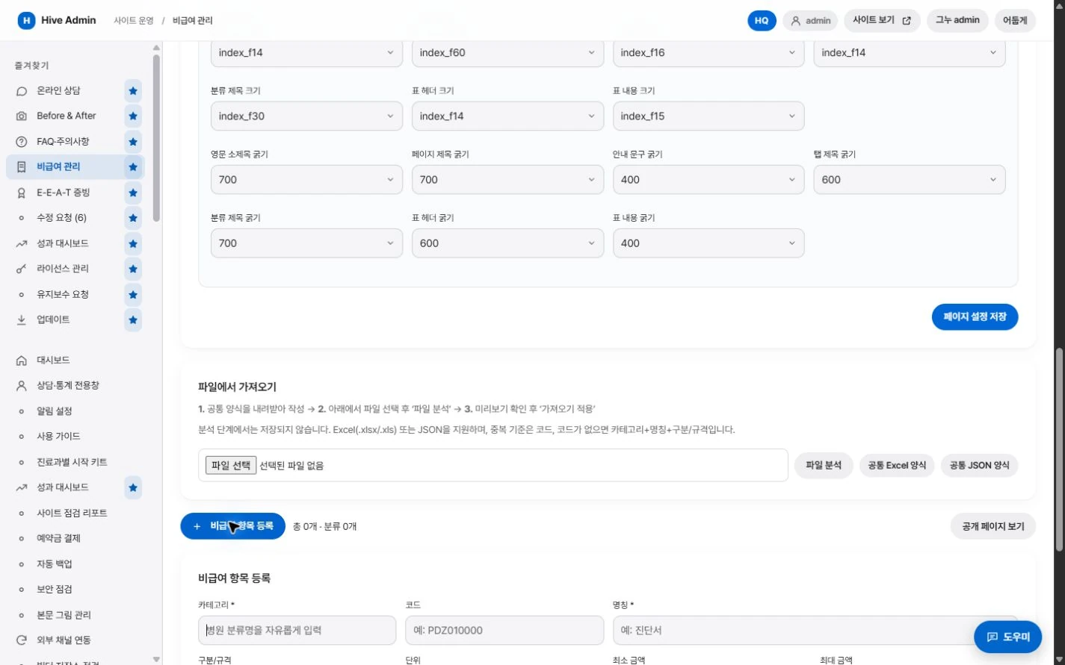This screenshot has width=1065, height=665.
Task: Expand the 안내 문구 굵기 dropdown
Action: 709,180
